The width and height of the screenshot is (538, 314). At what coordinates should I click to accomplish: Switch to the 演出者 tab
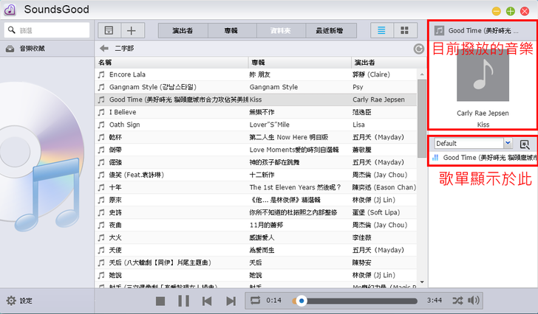coord(183,30)
